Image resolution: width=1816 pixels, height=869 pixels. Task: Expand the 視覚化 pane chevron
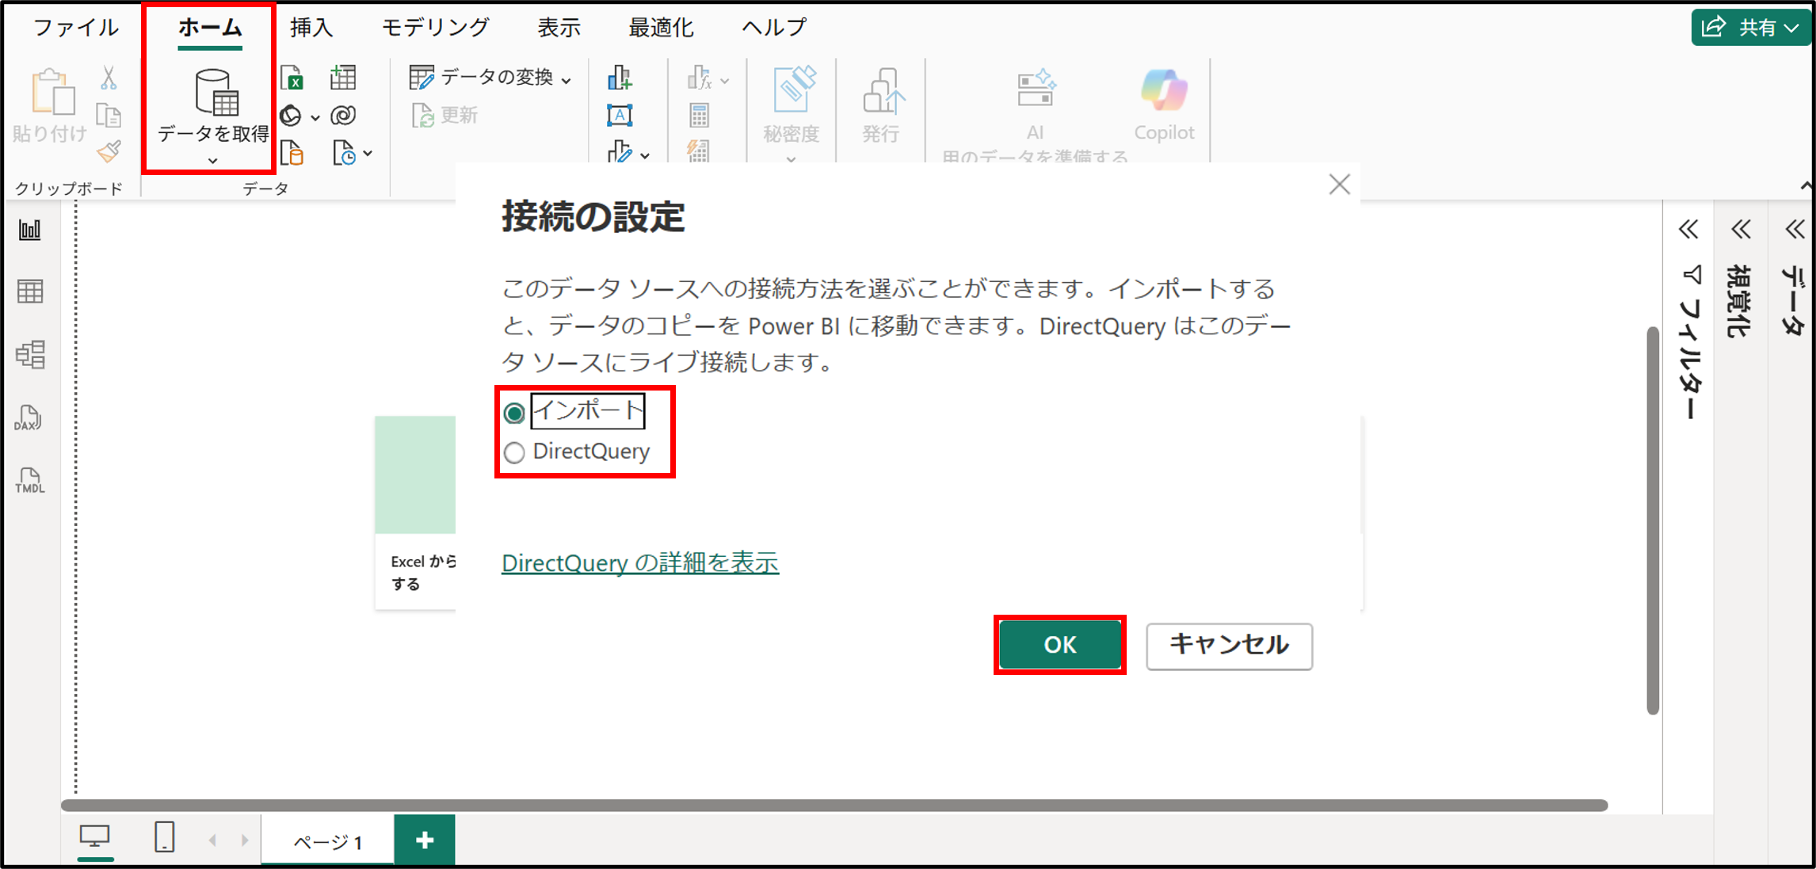[1741, 230]
